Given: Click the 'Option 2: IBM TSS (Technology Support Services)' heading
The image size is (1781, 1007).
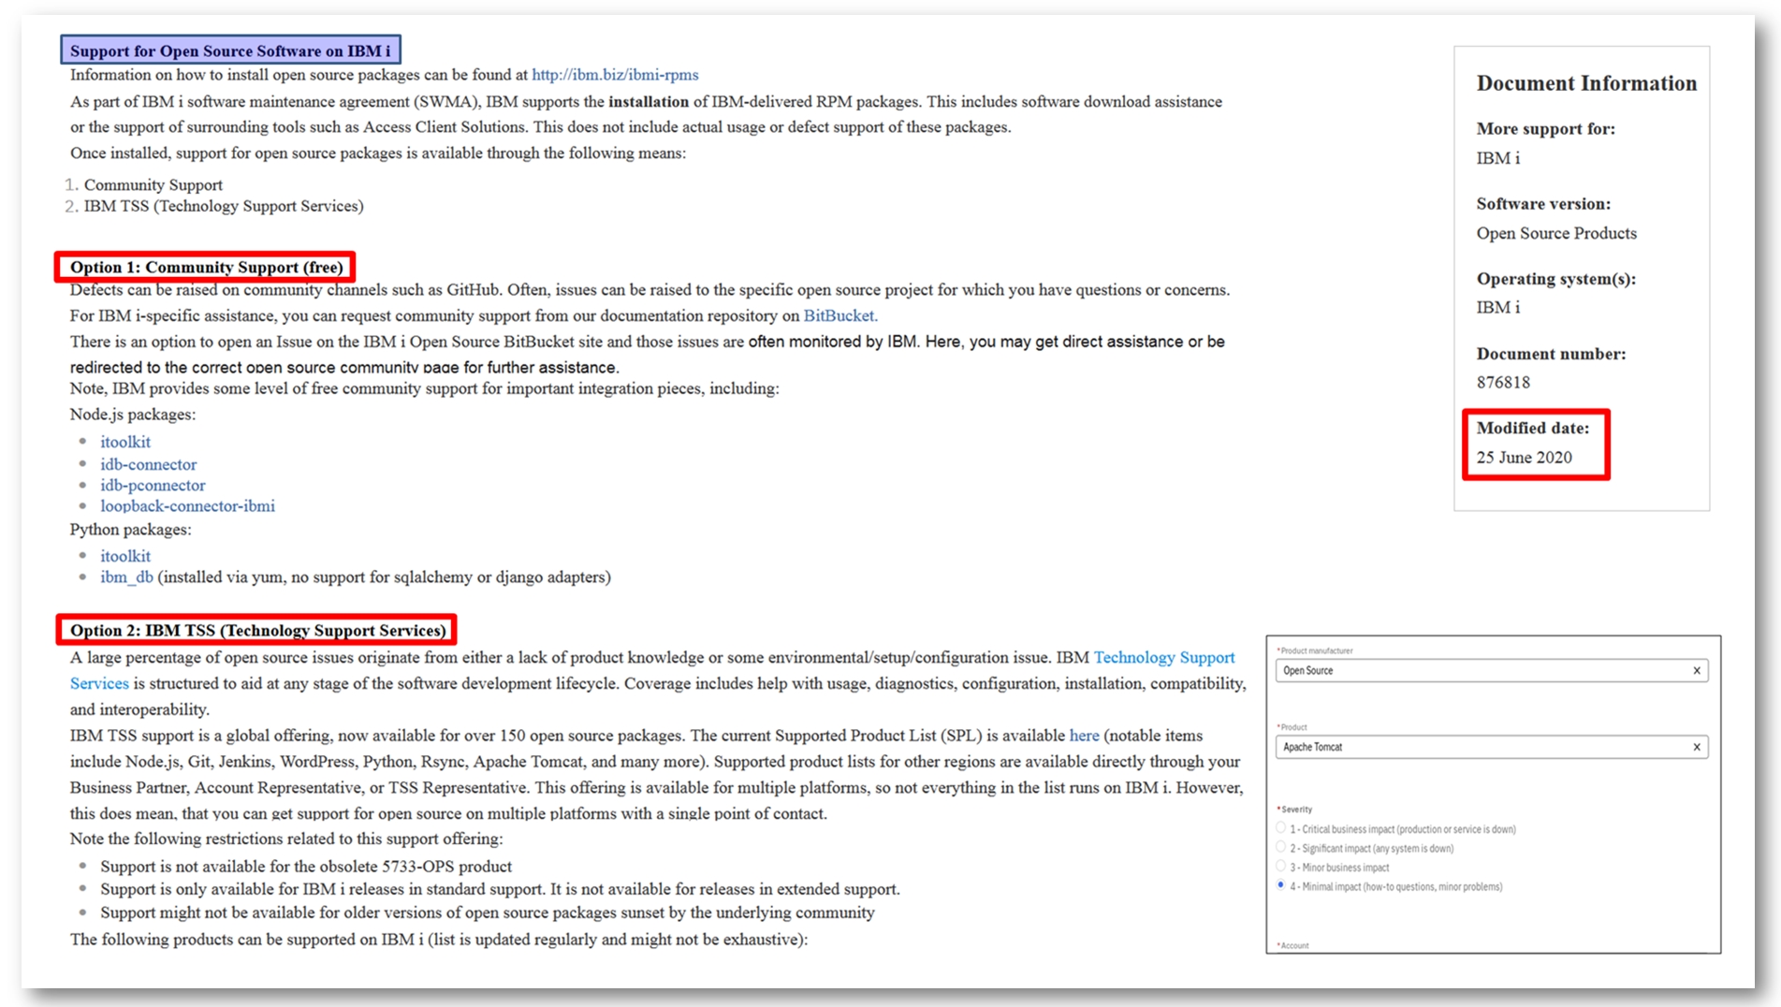Looking at the screenshot, I should click(x=257, y=631).
